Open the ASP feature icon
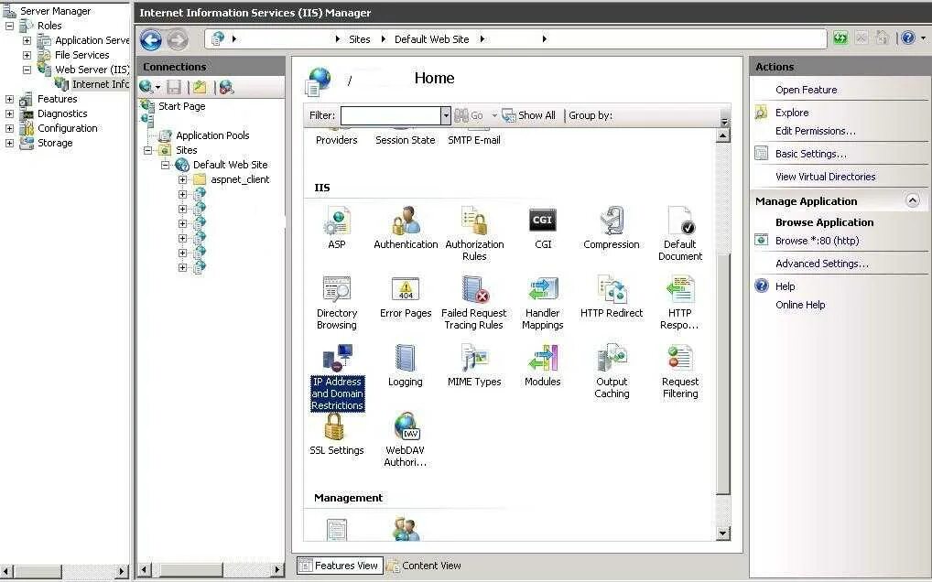 click(336, 228)
